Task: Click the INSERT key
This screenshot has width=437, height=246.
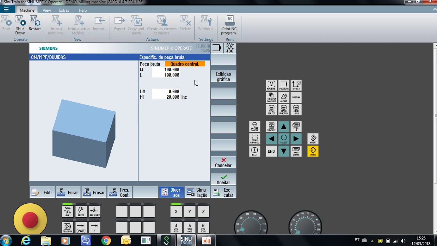Action: click(x=313, y=139)
